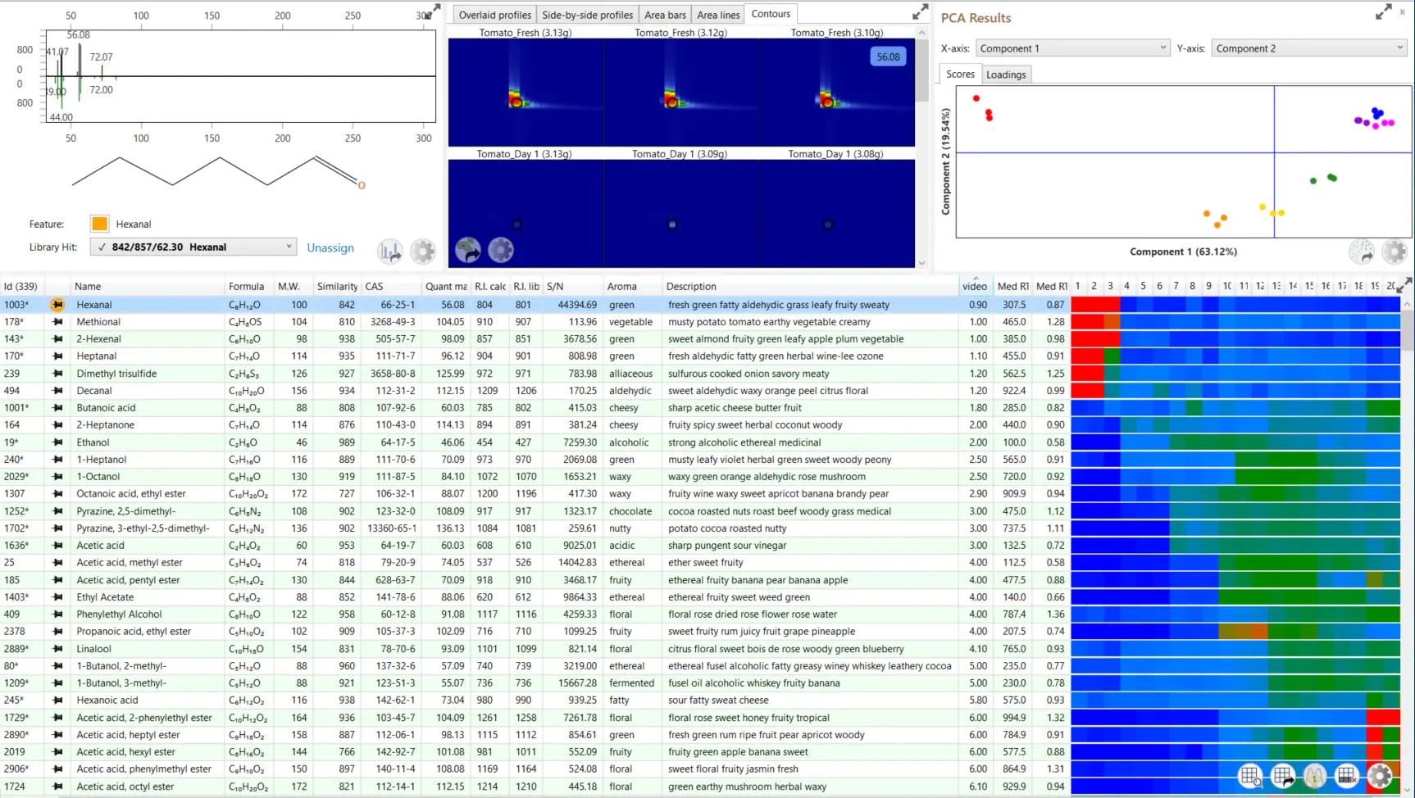Switch to Side-by-side profiles tab
The height and width of the screenshot is (798, 1415).
pos(587,15)
